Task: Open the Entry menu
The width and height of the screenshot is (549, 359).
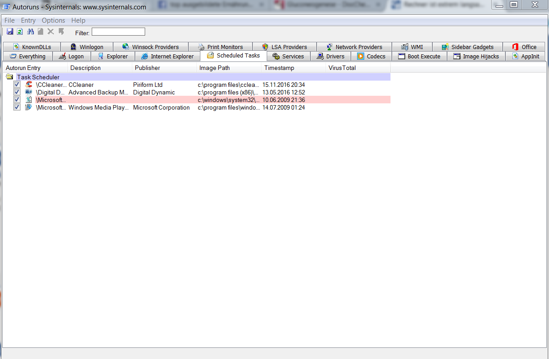Action: point(28,20)
